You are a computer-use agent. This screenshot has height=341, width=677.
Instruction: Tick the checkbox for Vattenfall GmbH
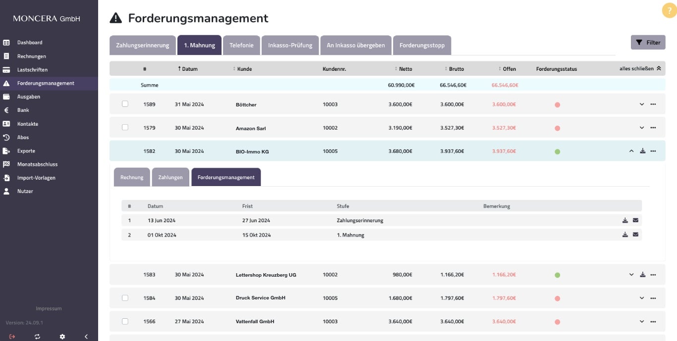click(x=125, y=321)
